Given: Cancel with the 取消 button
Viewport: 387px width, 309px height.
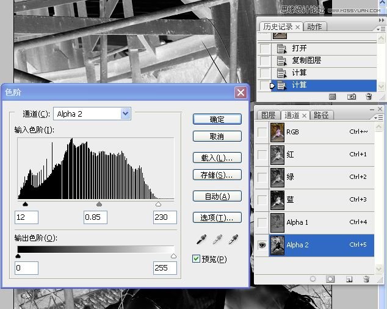Looking at the screenshot, I should point(217,136).
